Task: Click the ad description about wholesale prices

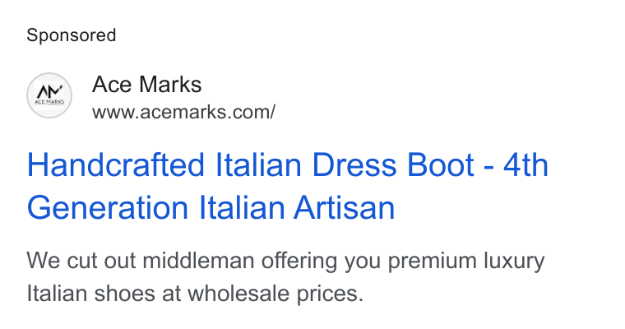Action: point(285,276)
